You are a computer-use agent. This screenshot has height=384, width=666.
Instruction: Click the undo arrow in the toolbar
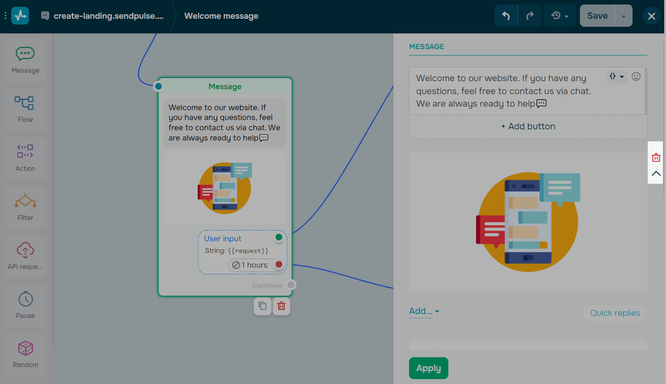tap(505, 15)
